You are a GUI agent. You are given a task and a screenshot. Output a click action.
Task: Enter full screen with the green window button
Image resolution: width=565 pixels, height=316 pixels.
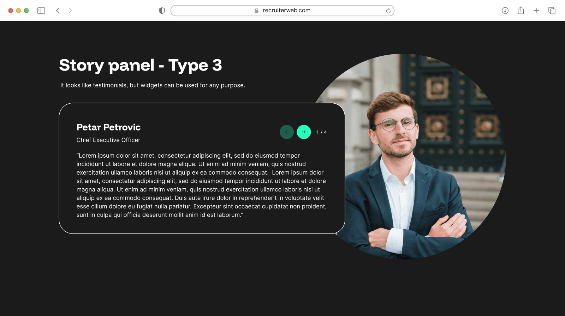[x=26, y=11]
